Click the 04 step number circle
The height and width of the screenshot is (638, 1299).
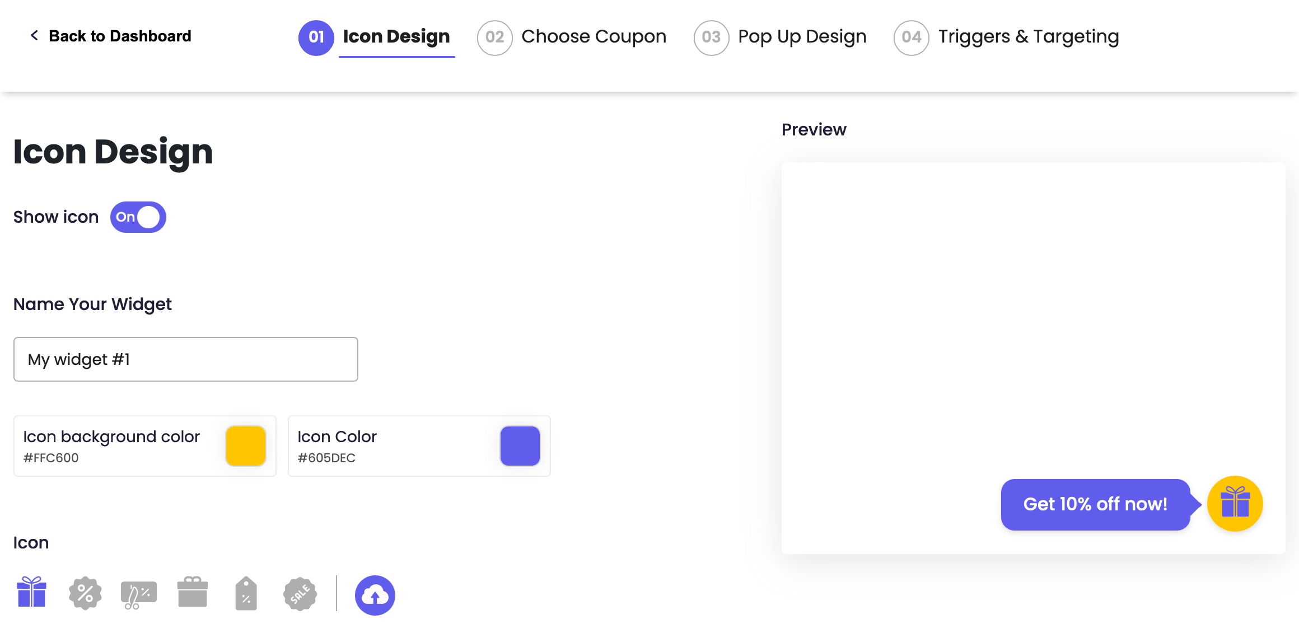911,37
